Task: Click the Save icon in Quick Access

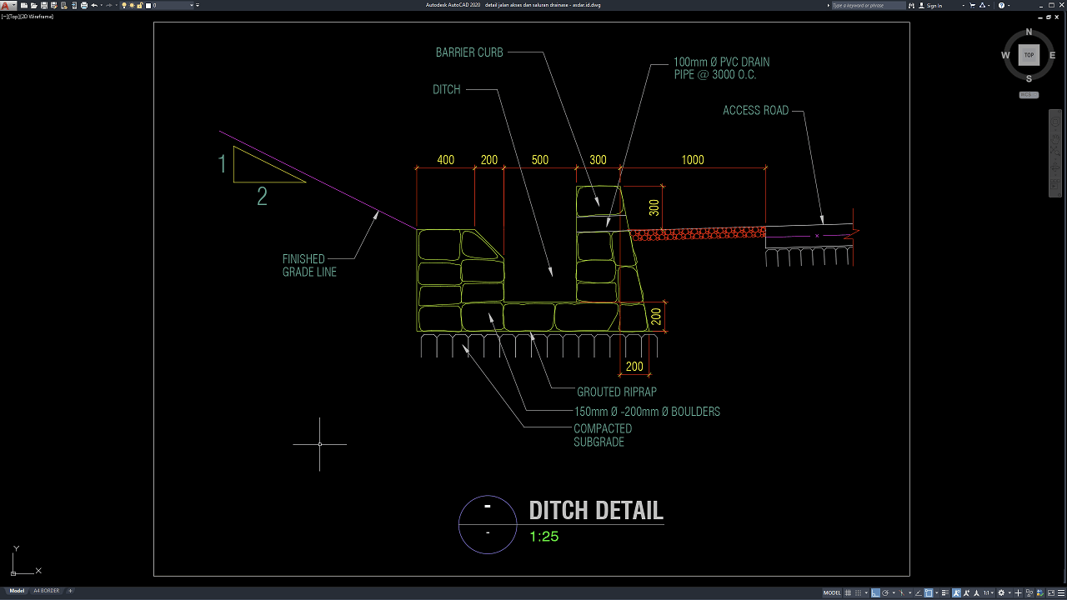Action: click(x=44, y=5)
